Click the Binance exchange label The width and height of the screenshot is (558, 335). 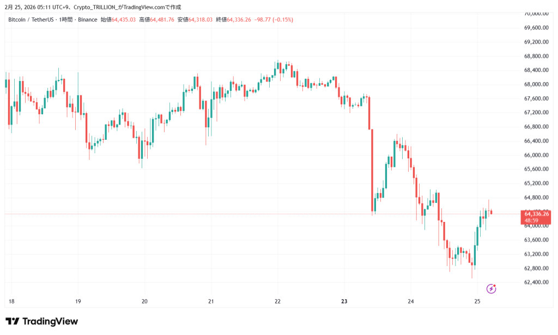click(88, 20)
